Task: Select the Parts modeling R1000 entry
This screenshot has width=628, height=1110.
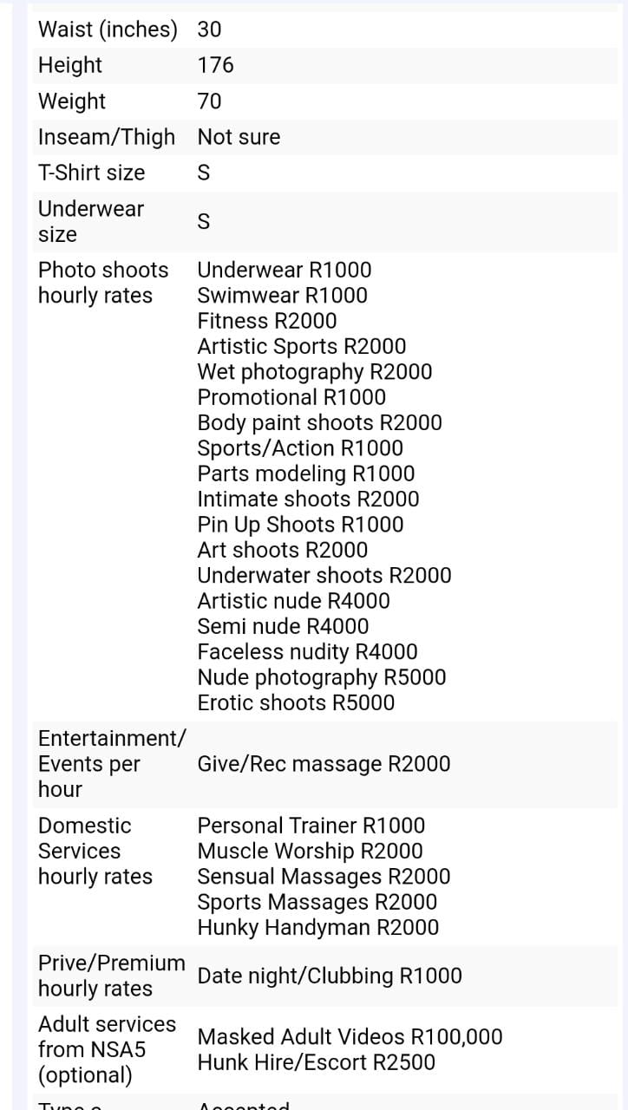Action: tap(305, 473)
